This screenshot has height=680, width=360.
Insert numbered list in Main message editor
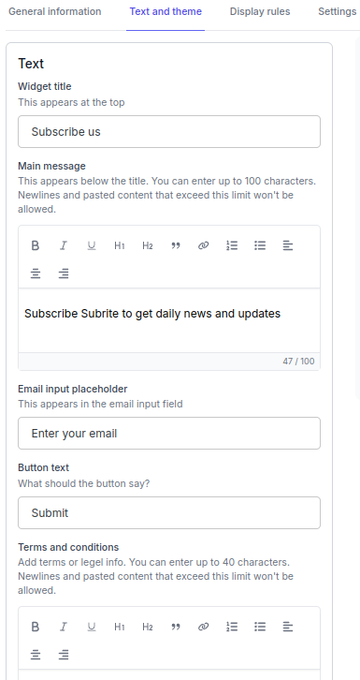point(232,246)
